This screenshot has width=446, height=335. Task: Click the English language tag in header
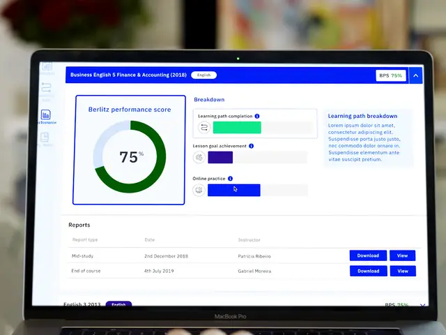[203, 75]
